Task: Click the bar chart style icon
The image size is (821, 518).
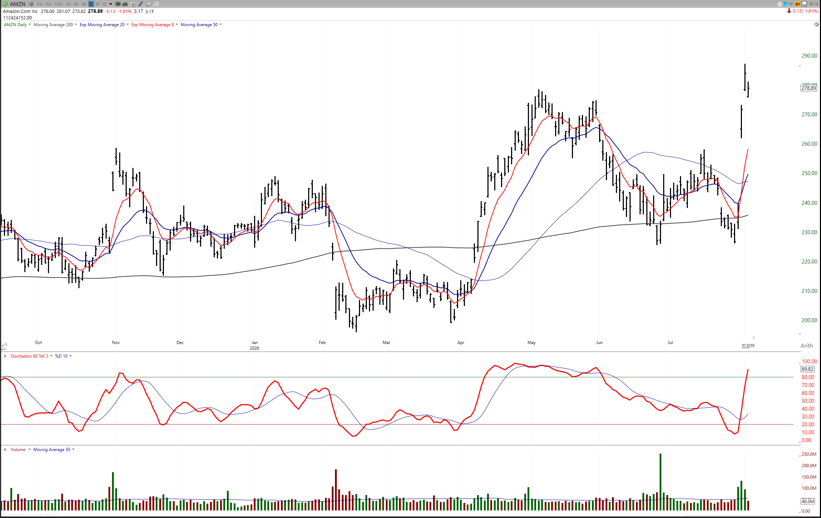Action: (125, 4)
